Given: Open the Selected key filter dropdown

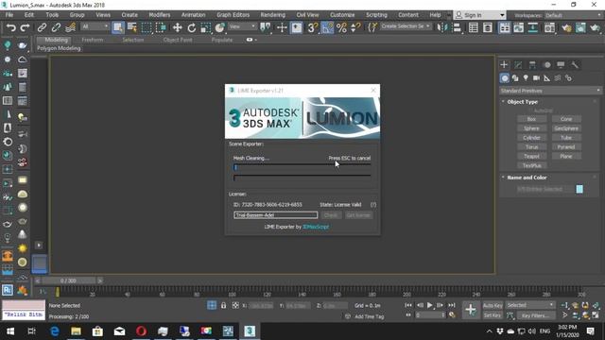Looking at the screenshot, I should point(530,305).
